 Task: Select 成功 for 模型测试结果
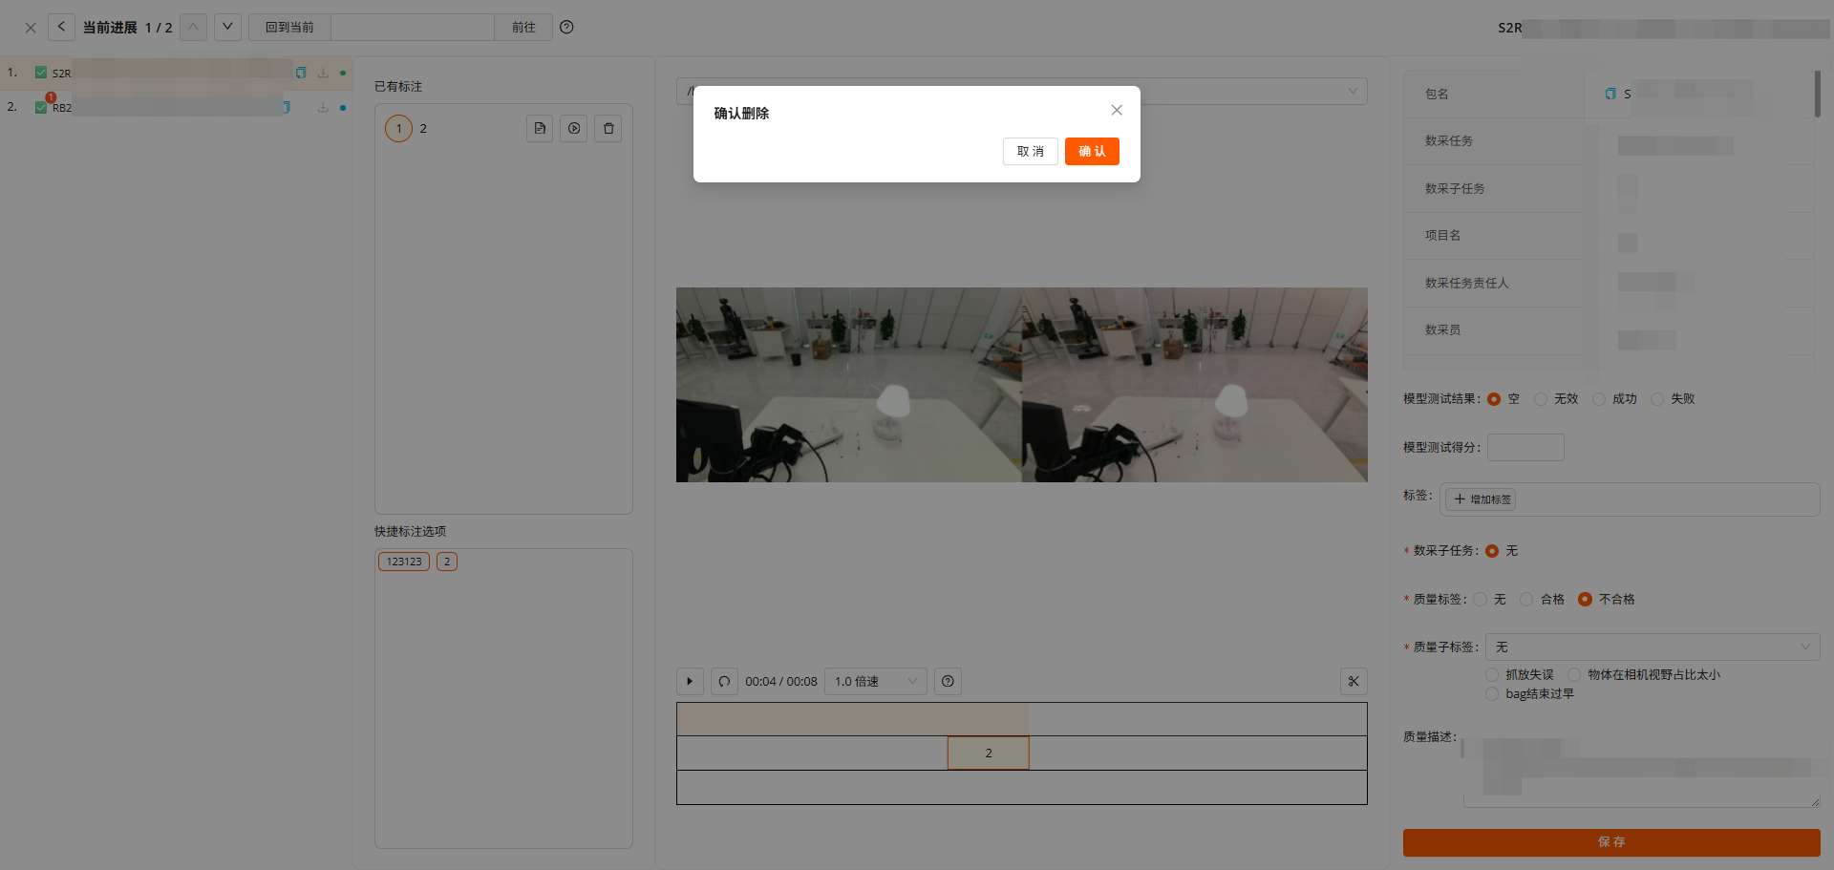pyautogui.click(x=1599, y=399)
